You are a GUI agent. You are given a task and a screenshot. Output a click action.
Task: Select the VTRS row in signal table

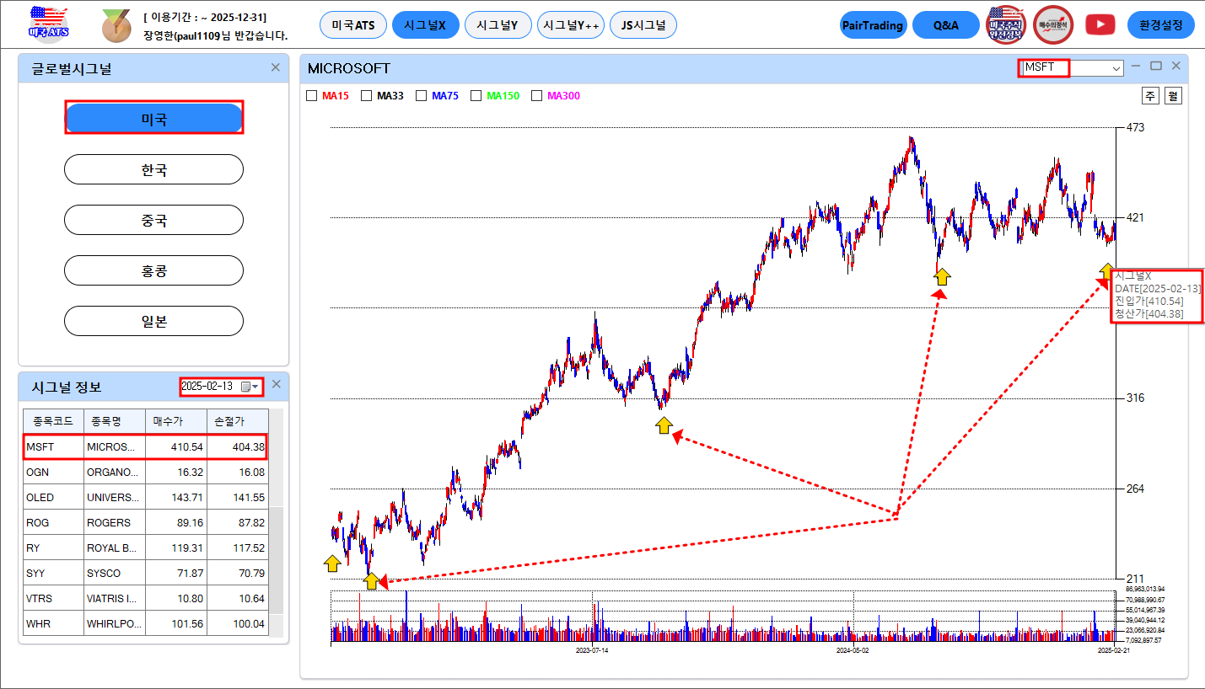(x=146, y=598)
